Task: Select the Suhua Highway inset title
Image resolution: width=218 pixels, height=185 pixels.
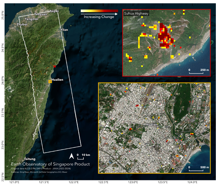Action: [136, 14]
